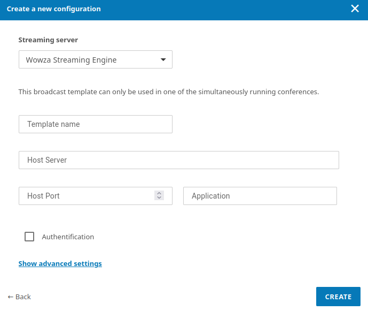Click the Streaming server label
The image size is (368, 311).
coord(48,40)
